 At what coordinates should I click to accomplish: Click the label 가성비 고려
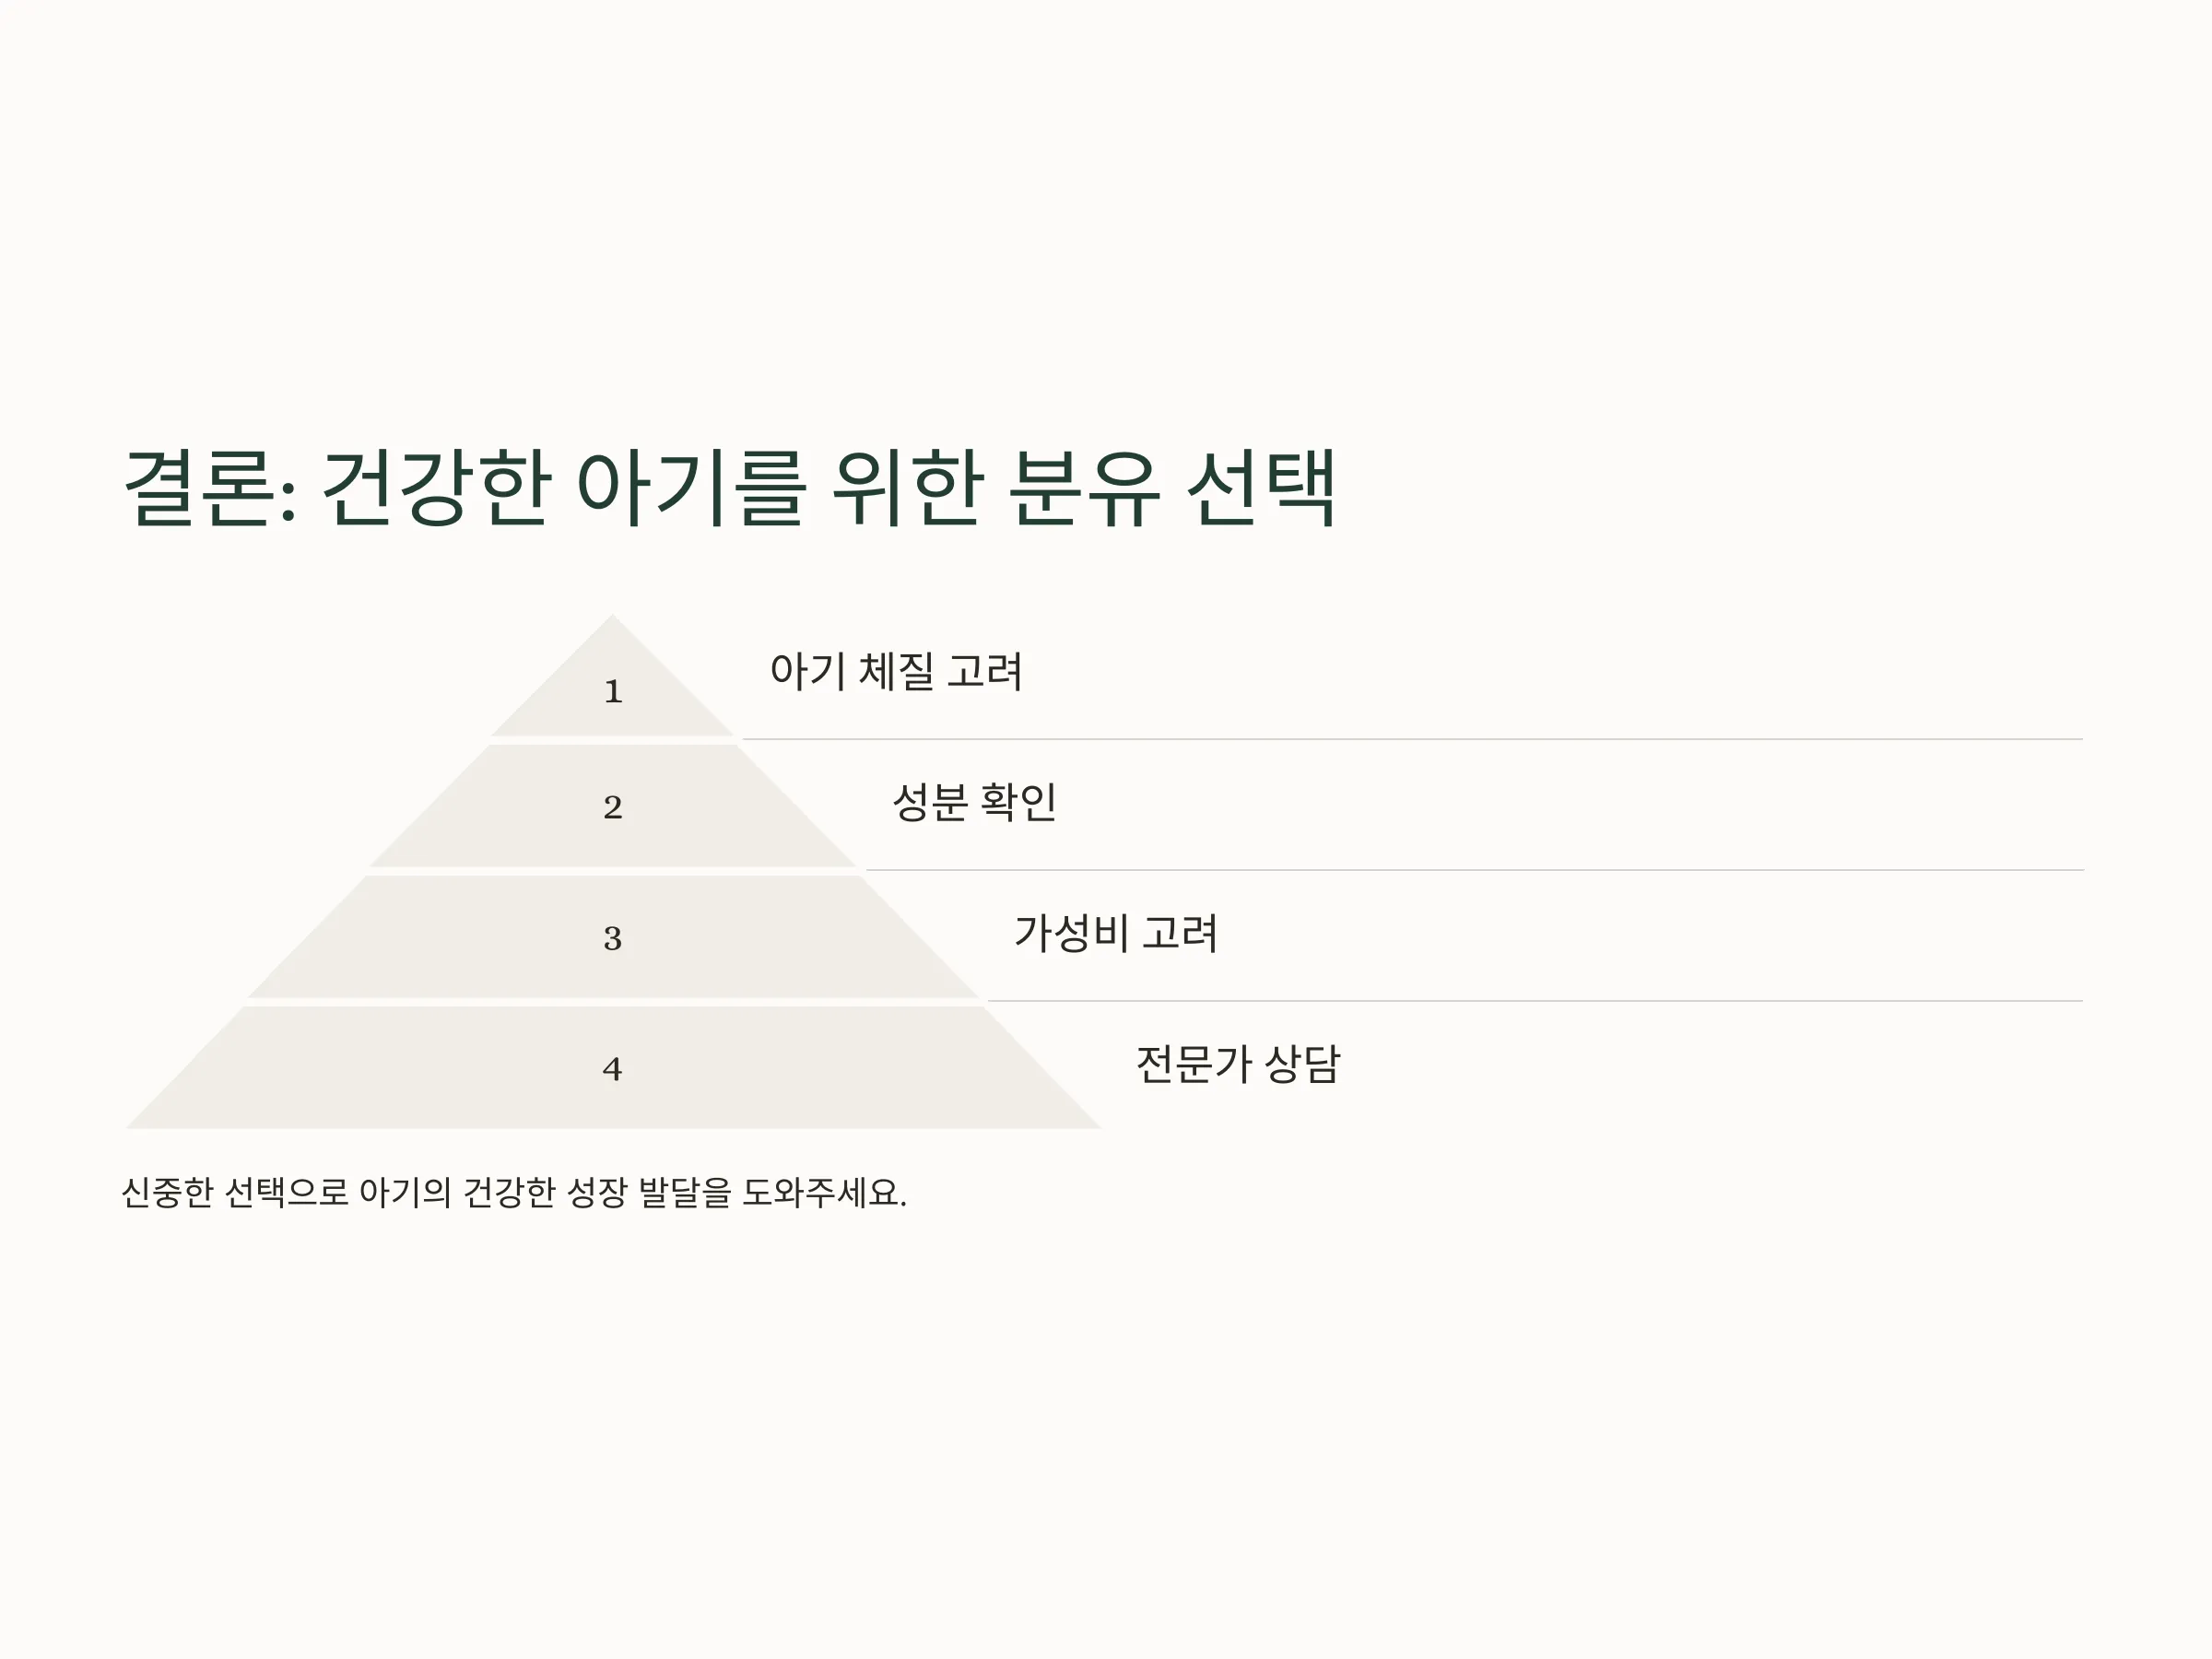tap(1116, 933)
